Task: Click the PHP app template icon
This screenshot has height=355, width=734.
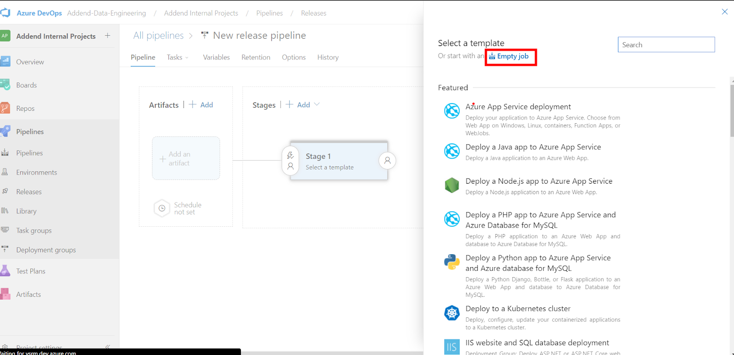Action: click(452, 219)
